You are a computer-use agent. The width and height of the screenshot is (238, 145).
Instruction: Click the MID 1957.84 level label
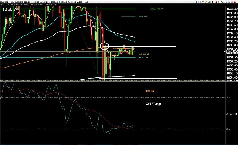[143, 58]
